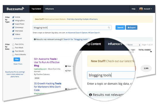The width and height of the screenshot is (158, 106).
Task: Click the twelveskip.com domain link
Action: [40, 69]
